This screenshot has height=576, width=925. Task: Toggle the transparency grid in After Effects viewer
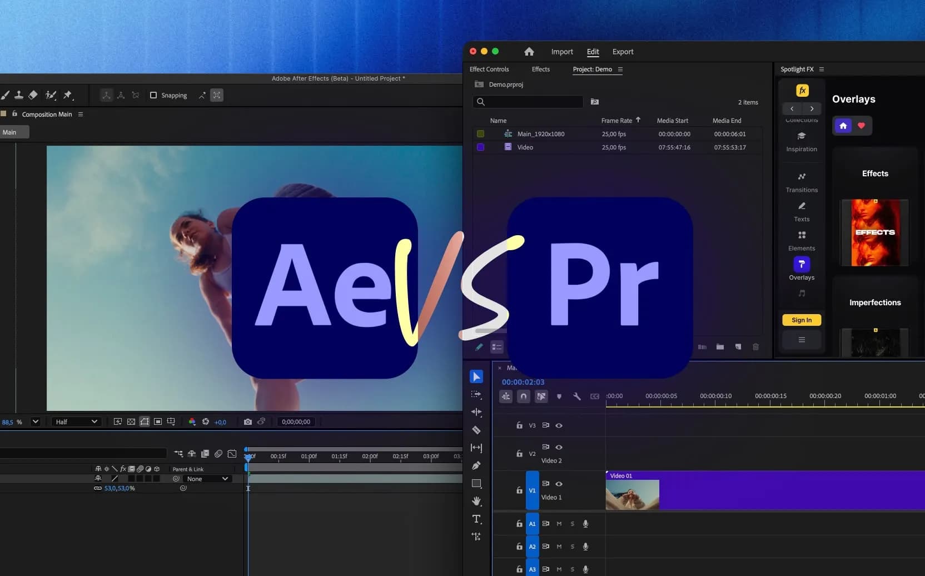click(131, 421)
